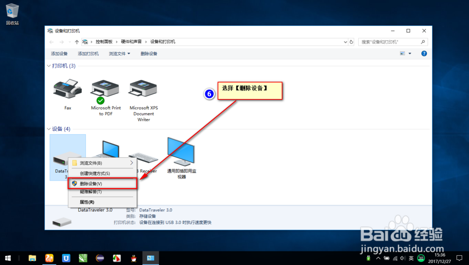Open recent locations dropdown arrow
The image size is (469, 265).
click(x=70, y=42)
